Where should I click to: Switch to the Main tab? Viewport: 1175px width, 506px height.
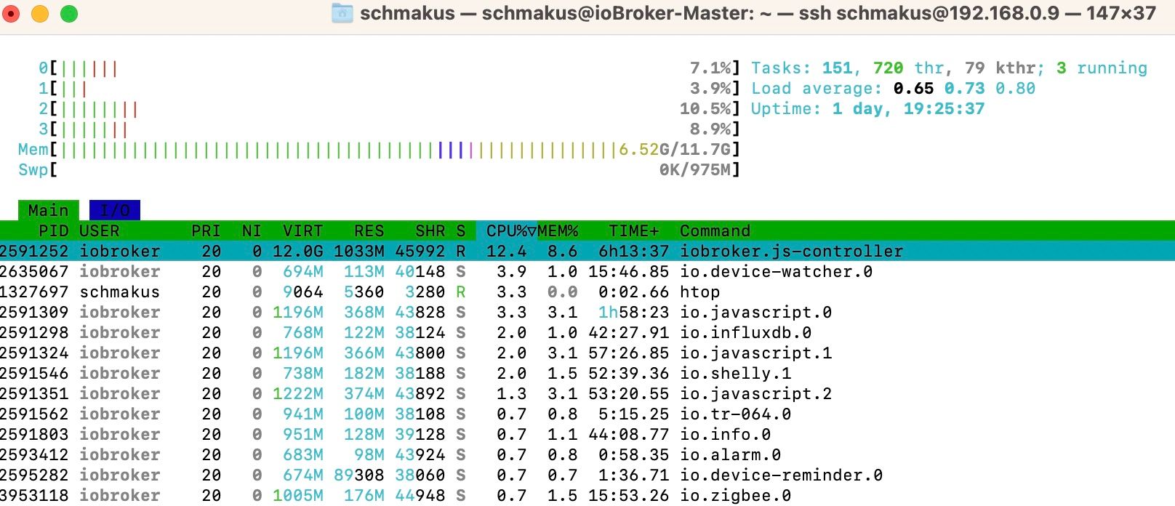point(48,210)
